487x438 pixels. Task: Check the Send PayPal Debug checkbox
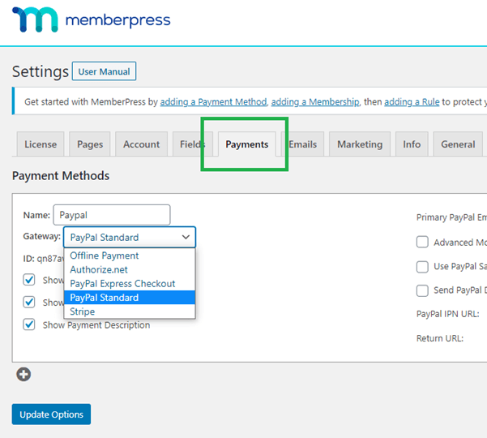[x=422, y=290]
